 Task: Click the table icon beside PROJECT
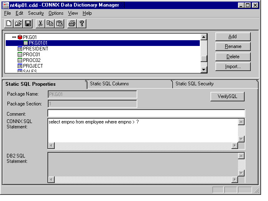click(x=20, y=66)
